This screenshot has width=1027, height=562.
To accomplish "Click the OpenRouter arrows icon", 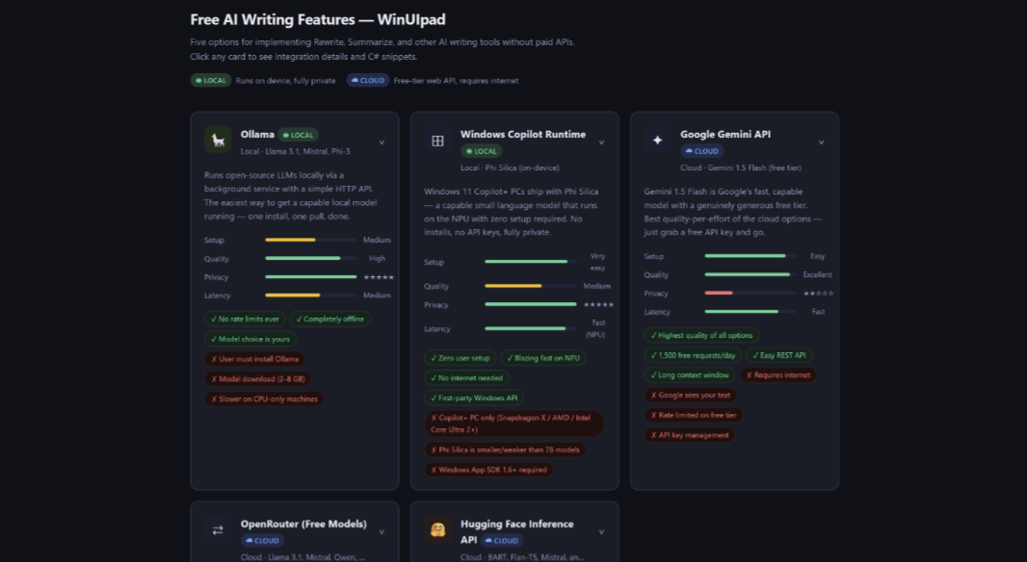I will coord(218,530).
